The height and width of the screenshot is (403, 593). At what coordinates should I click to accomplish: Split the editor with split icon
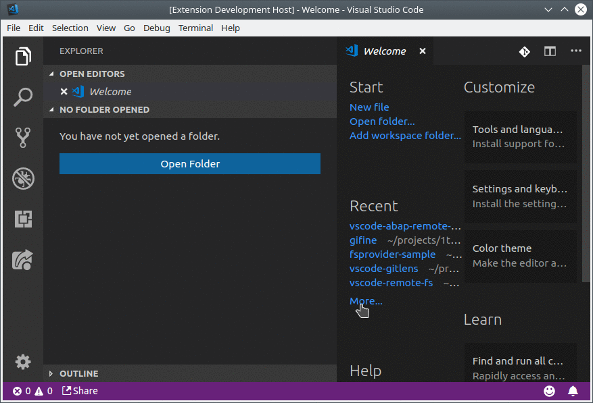point(550,51)
